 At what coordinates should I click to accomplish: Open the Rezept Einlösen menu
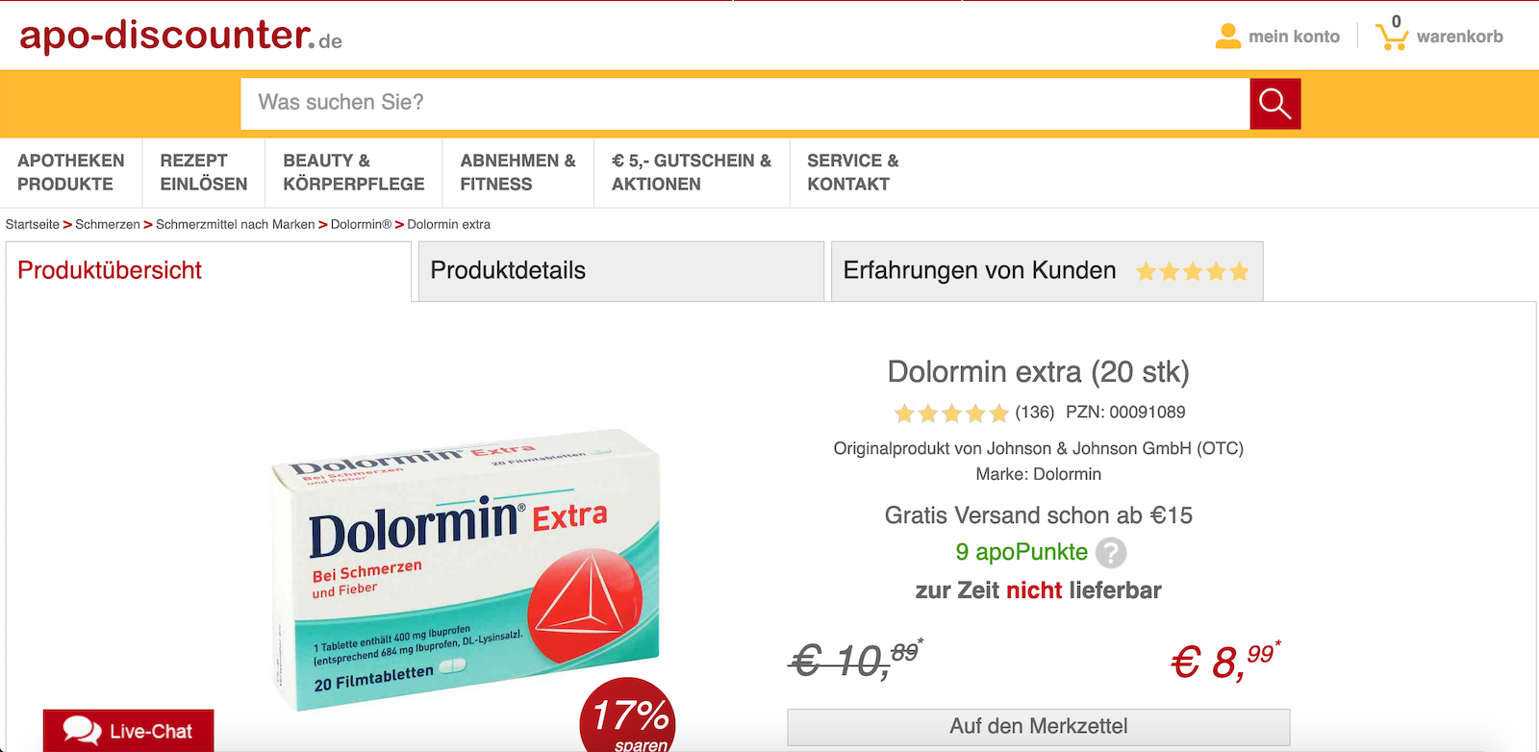tap(204, 173)
